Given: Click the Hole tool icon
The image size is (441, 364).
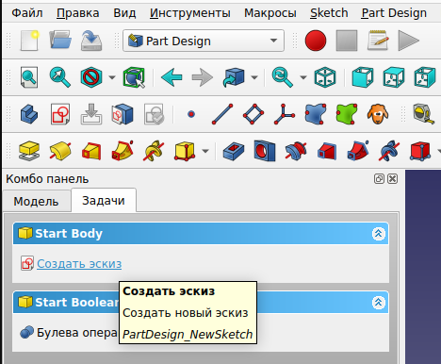Looking at the screenshot, I should pos(265,151).
